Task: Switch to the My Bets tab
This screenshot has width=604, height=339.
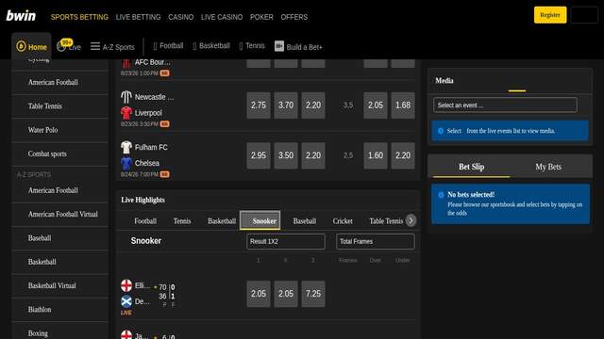Action: click(548, 167)
